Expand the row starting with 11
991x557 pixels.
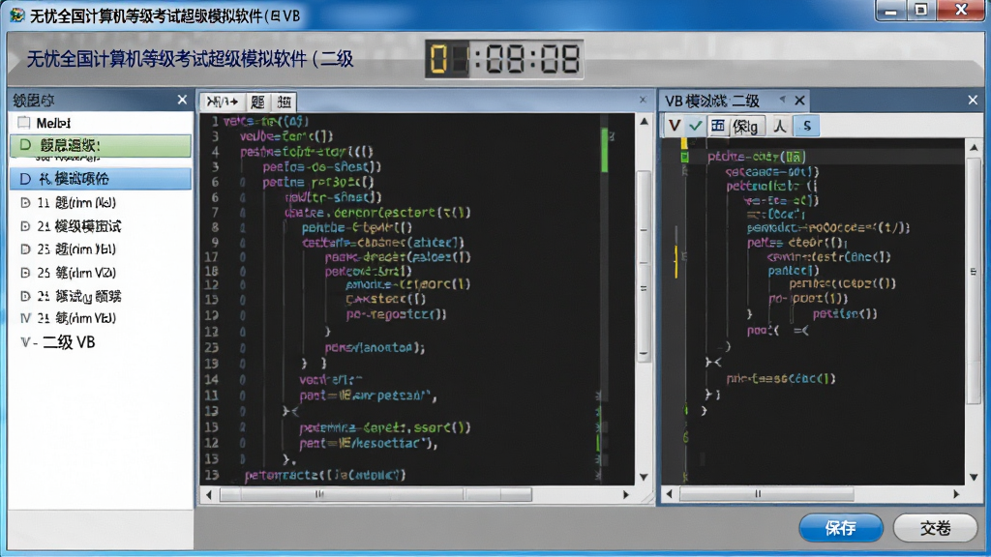(x=25, y=203)
